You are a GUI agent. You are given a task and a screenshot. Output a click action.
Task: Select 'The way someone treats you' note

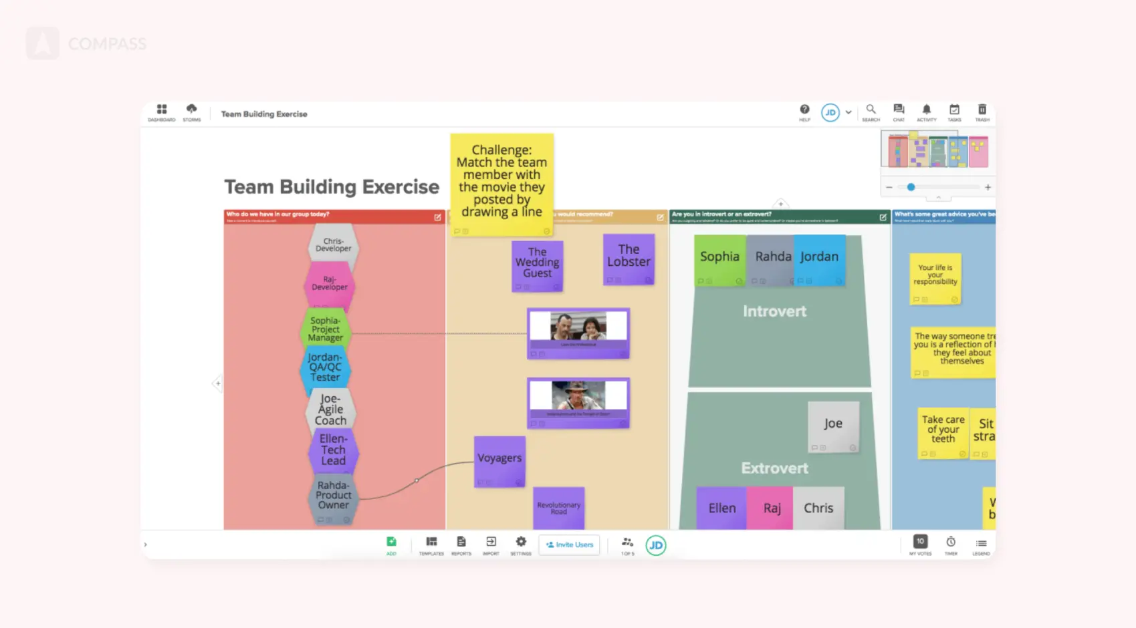(x=953, y=353)
